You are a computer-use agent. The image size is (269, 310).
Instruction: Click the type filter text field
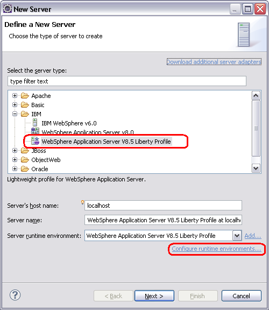(127, 81)
